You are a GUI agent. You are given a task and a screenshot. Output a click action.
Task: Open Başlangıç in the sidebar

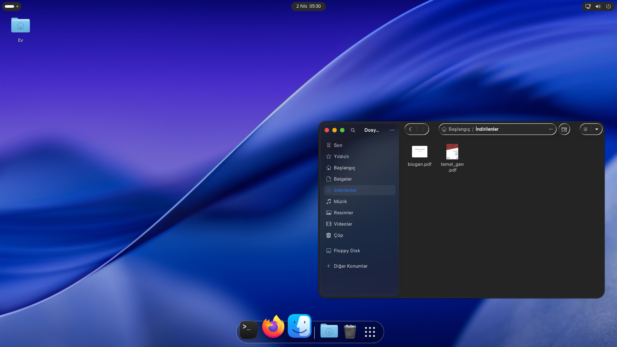coord(359,168)
